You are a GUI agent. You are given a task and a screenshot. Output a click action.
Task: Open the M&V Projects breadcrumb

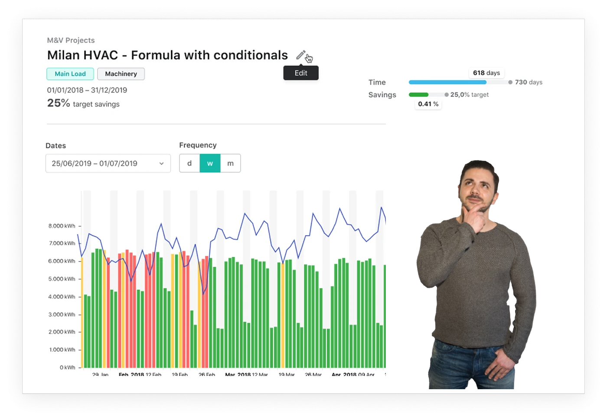71,40
